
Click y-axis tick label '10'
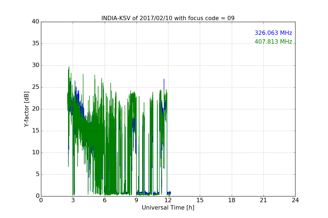tap(36, 153)
